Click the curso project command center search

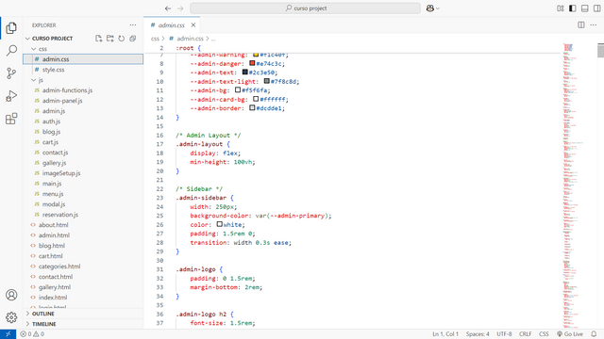click(x=305, y=8)
